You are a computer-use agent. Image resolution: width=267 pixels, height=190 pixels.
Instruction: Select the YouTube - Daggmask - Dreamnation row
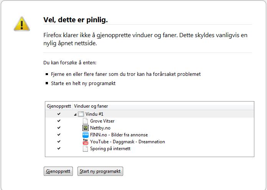click(150, 142)
